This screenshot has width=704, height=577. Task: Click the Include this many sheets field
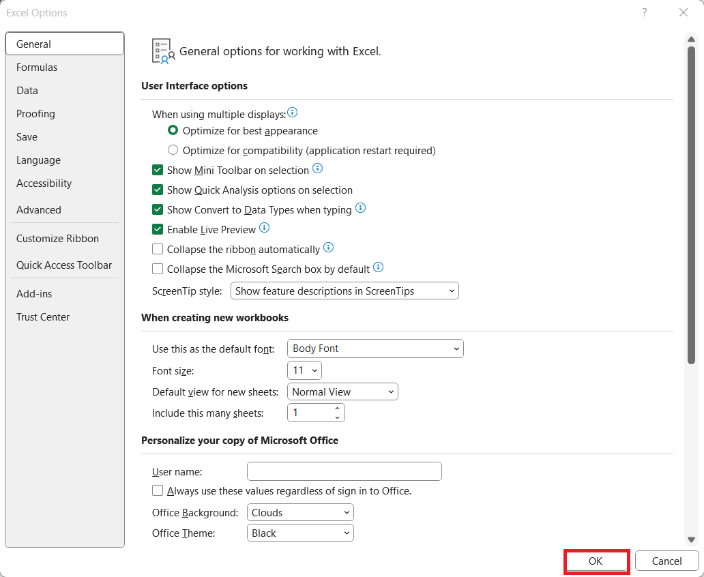316,413
